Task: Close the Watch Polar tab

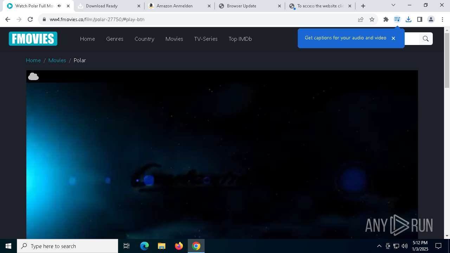Action: (x=68, y=6)
